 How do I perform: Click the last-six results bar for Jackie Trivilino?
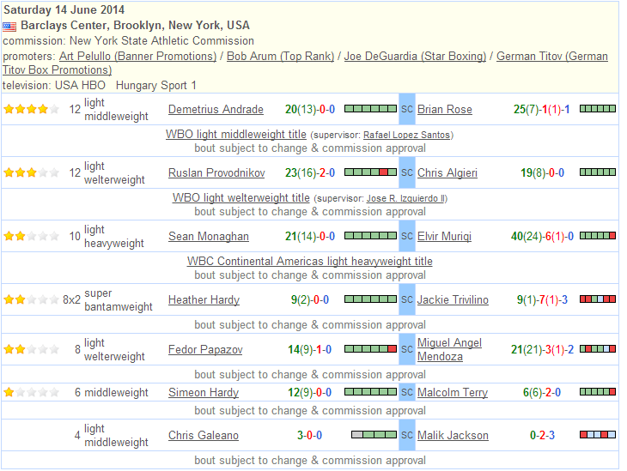coord(598,299)
